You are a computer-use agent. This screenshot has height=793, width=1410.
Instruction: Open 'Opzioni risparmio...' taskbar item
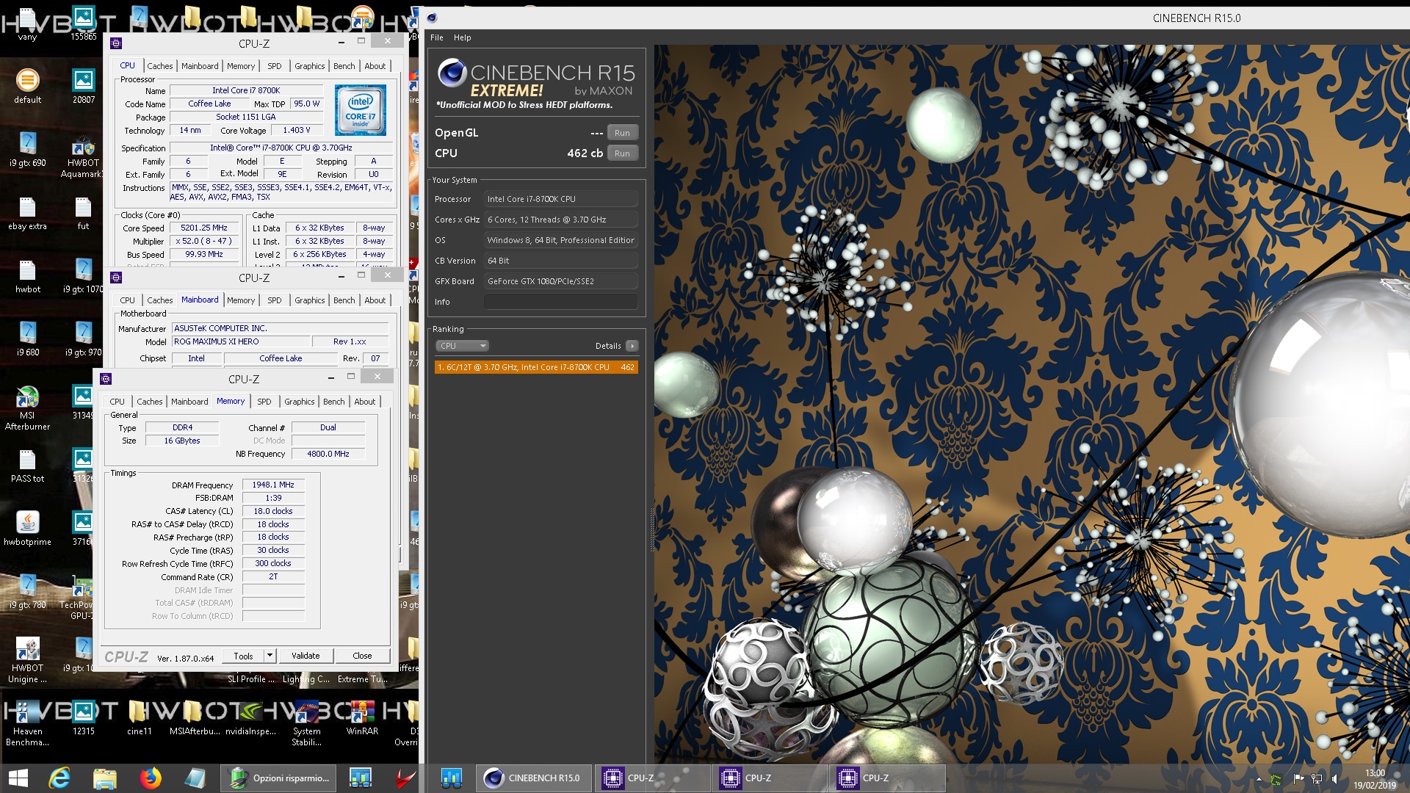click(x=280, y=778)
